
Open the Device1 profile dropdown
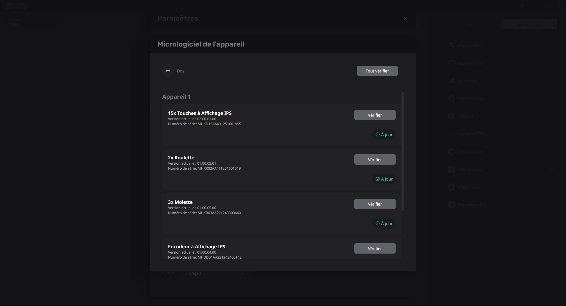[x=31, y=22]
